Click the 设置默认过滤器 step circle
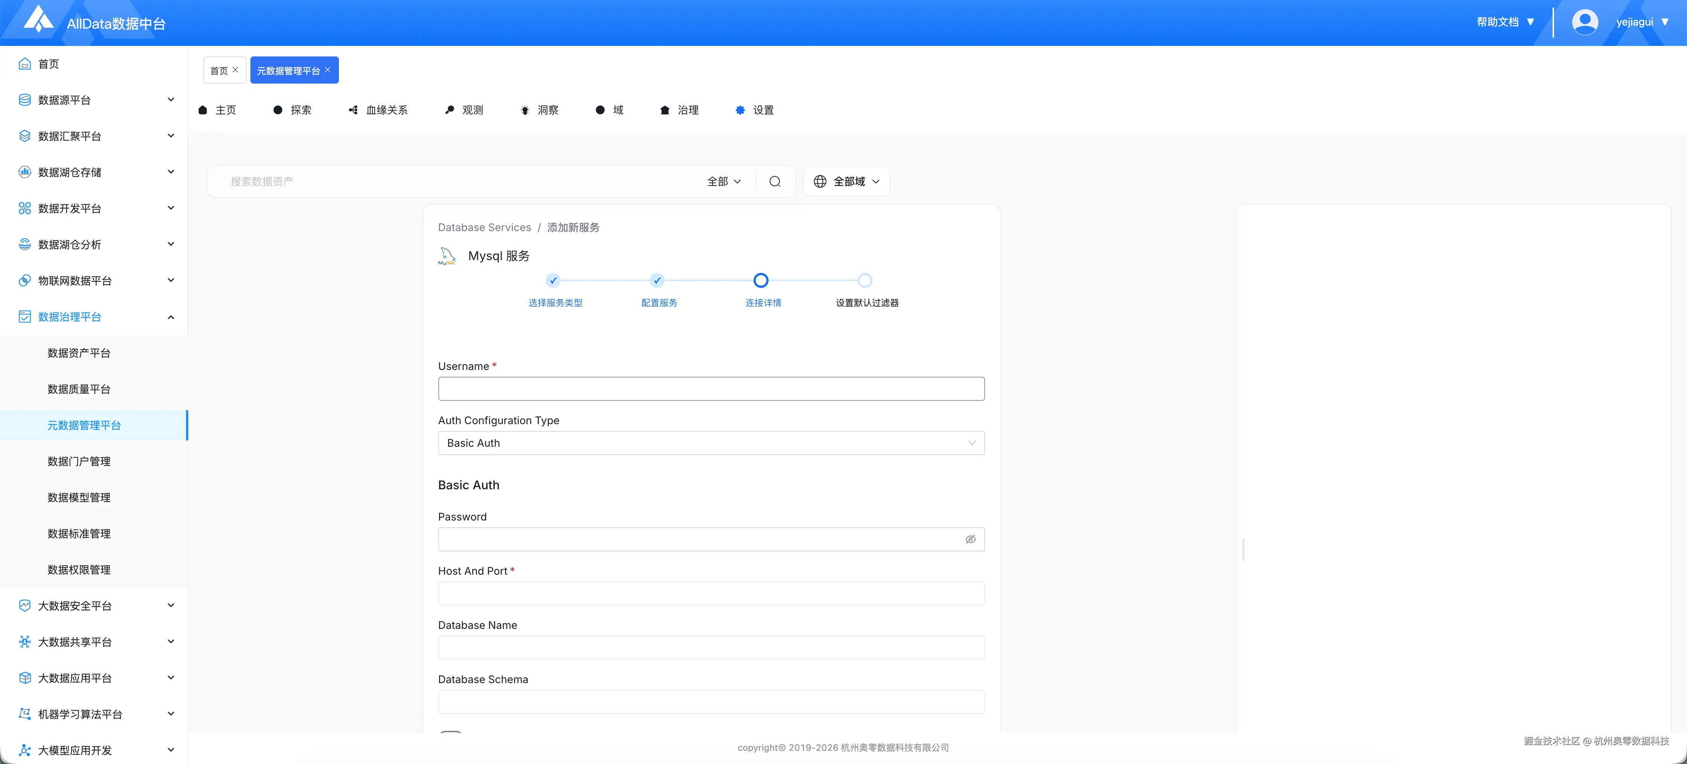Viewport: 1687px width, 764px height. [x=865, y=280]
